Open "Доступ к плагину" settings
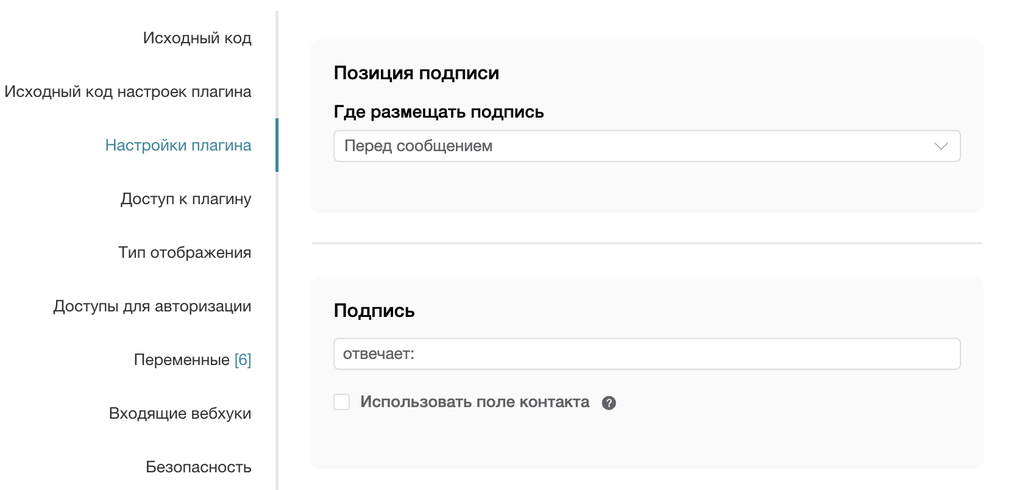 coord(186,199)
